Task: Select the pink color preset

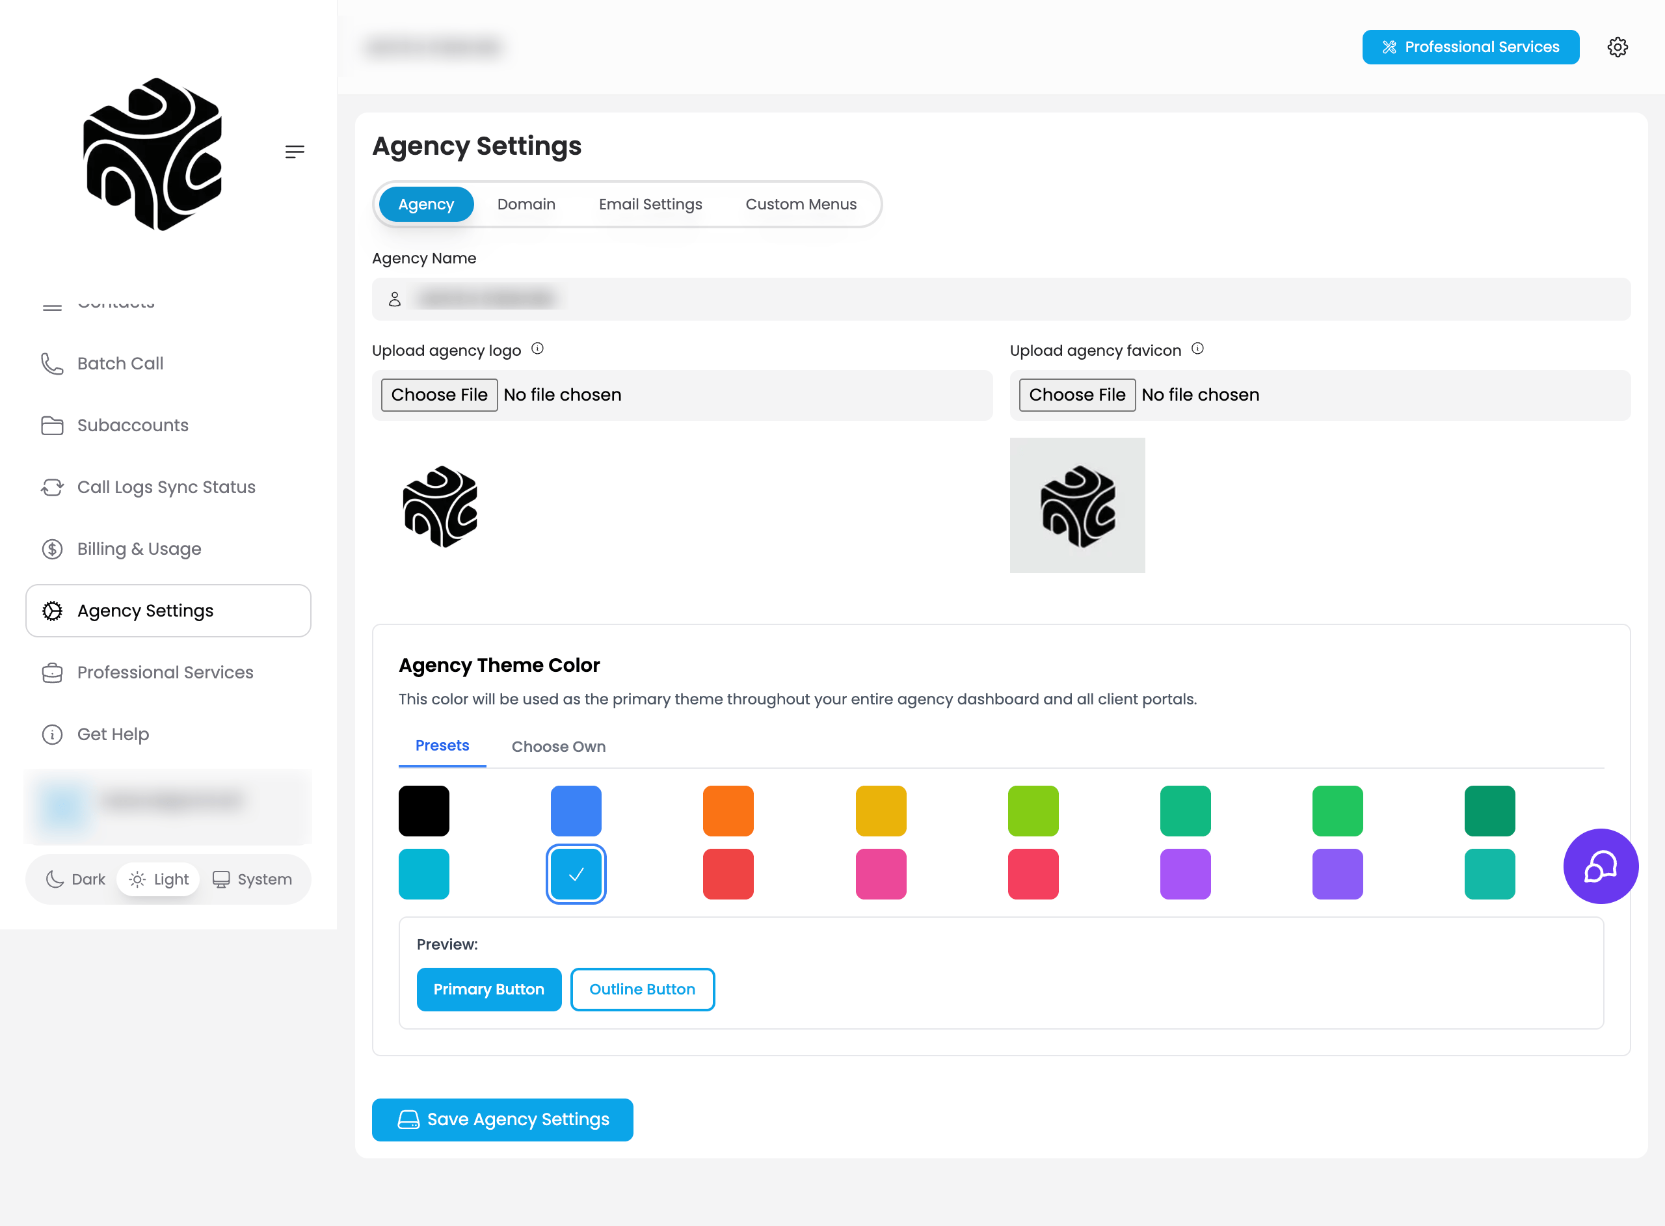Action: (x=881, y=874)
